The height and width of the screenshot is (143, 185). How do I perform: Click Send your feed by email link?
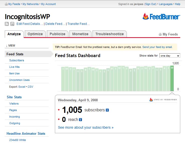point(157,47)
